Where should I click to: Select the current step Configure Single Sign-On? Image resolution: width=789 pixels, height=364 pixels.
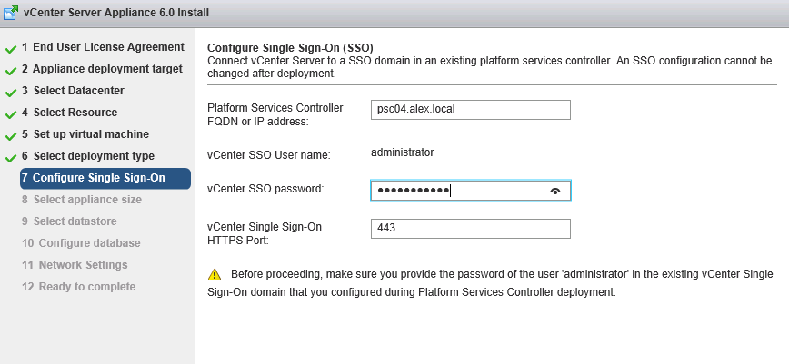[x=98, y=178]
